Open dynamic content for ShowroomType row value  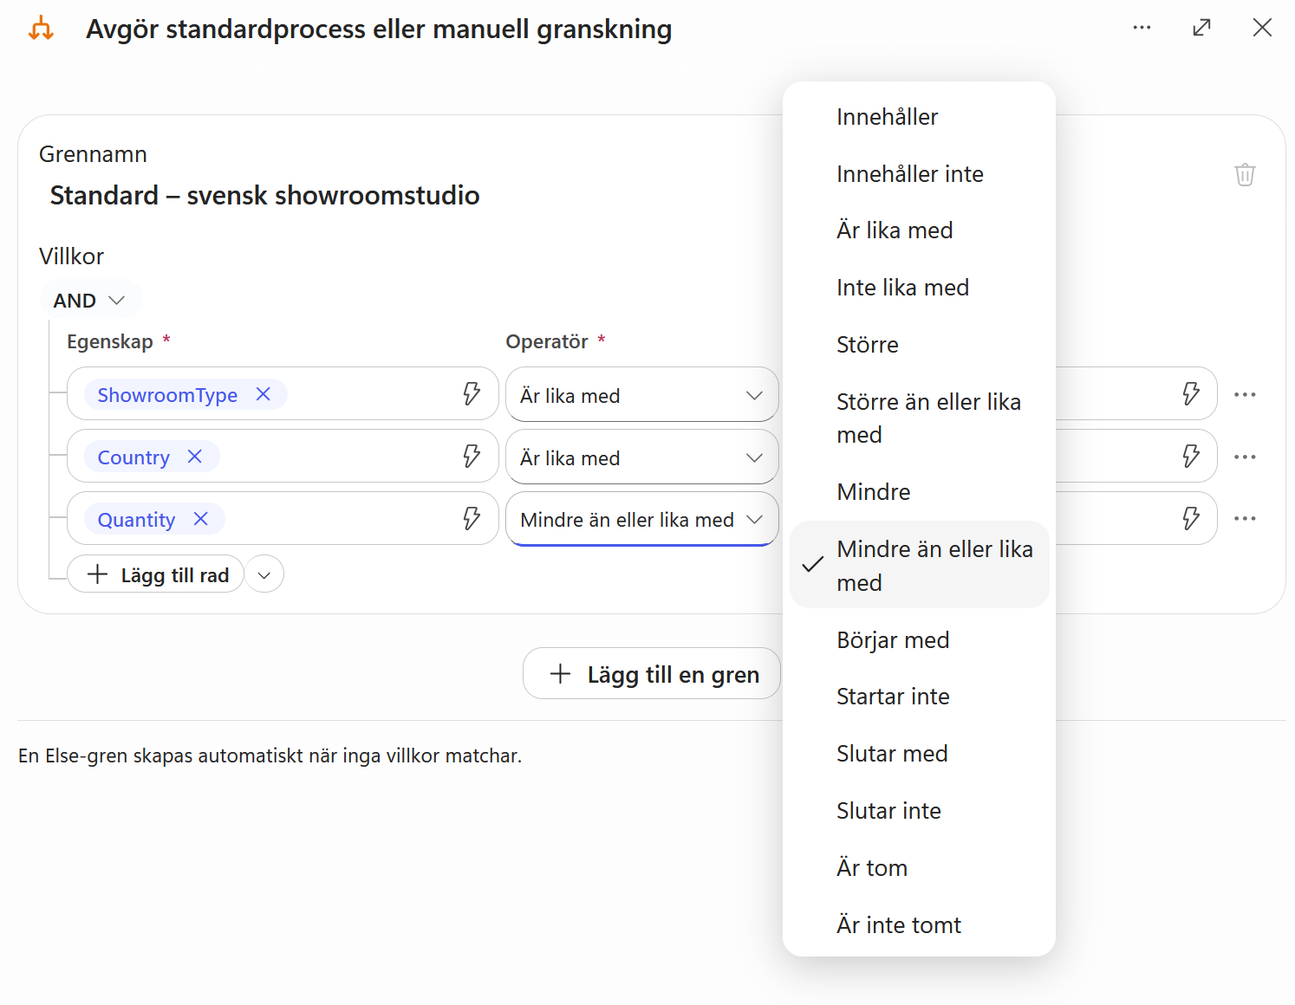point(1191,394)
